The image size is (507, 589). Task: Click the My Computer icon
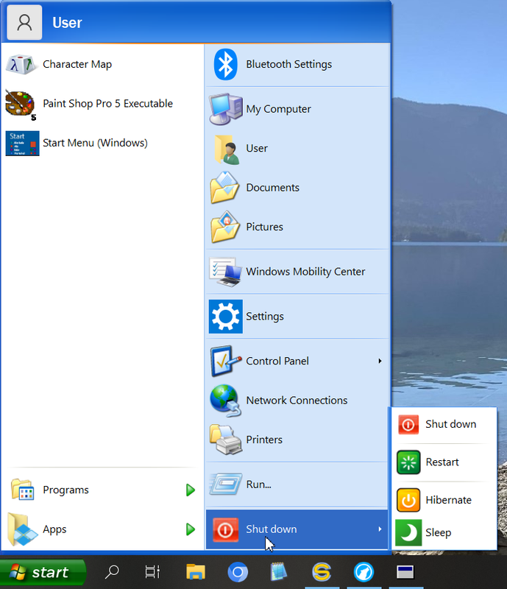pos(225,109)
